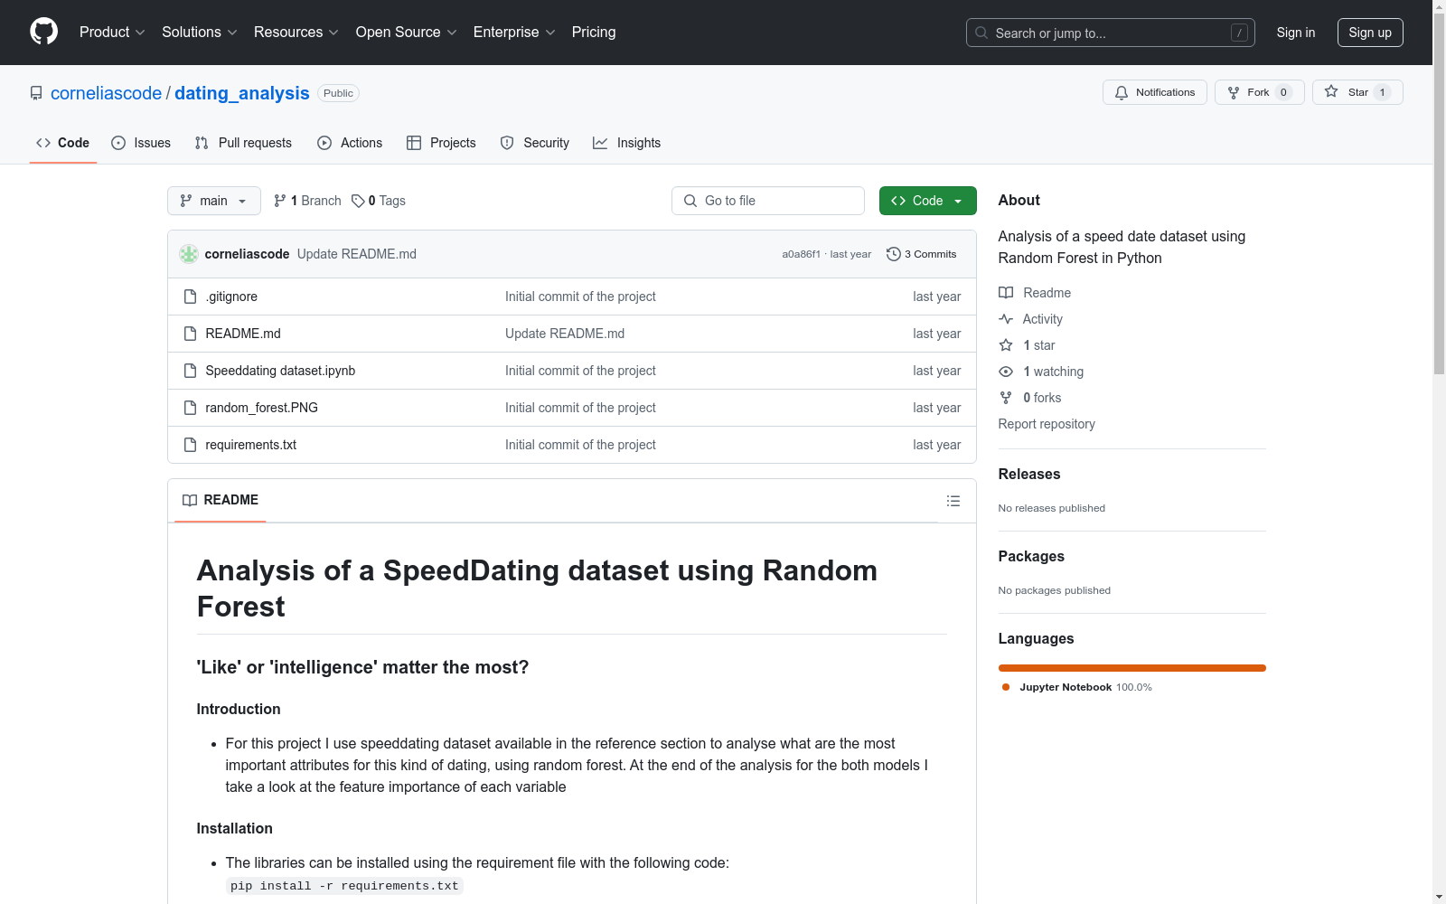This screenshot has height=904, width=1446.
Task: Switch to the Issues tab
Action: 141,143
